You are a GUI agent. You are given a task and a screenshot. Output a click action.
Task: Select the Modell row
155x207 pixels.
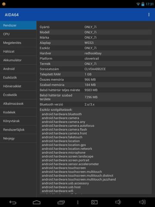pyautogui.click(x=96, y=32)
